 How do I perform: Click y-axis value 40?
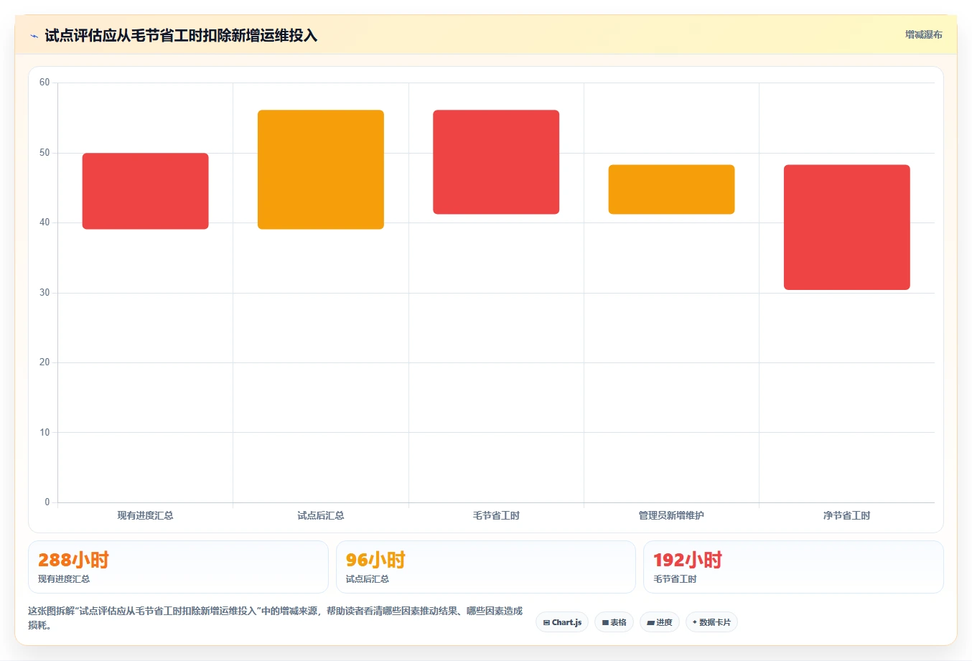coord(45,222)
